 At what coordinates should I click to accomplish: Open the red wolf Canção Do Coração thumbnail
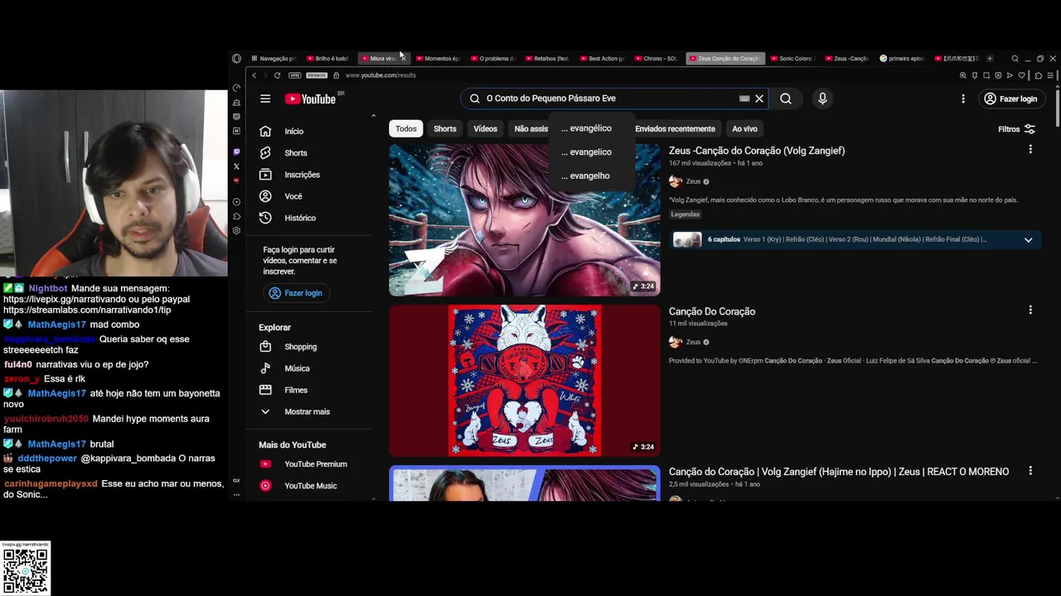coord(525,381)
